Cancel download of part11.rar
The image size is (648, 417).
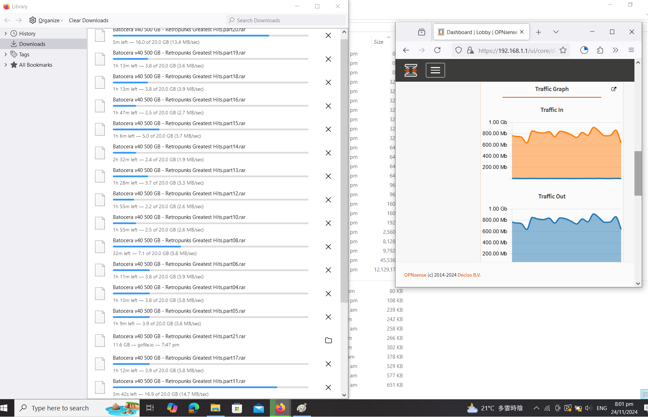click(x=328, y=387)
